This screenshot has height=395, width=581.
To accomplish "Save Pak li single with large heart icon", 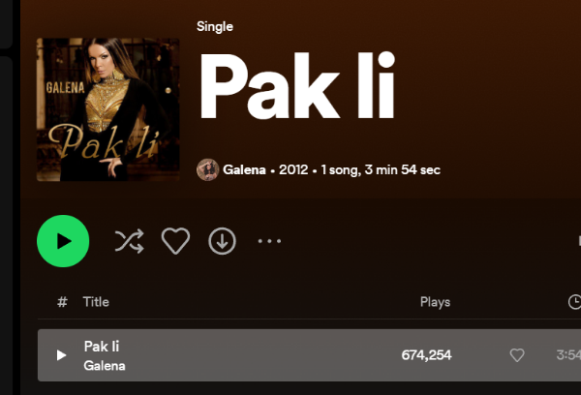I will pyautogui.click(x=175, y=241).
